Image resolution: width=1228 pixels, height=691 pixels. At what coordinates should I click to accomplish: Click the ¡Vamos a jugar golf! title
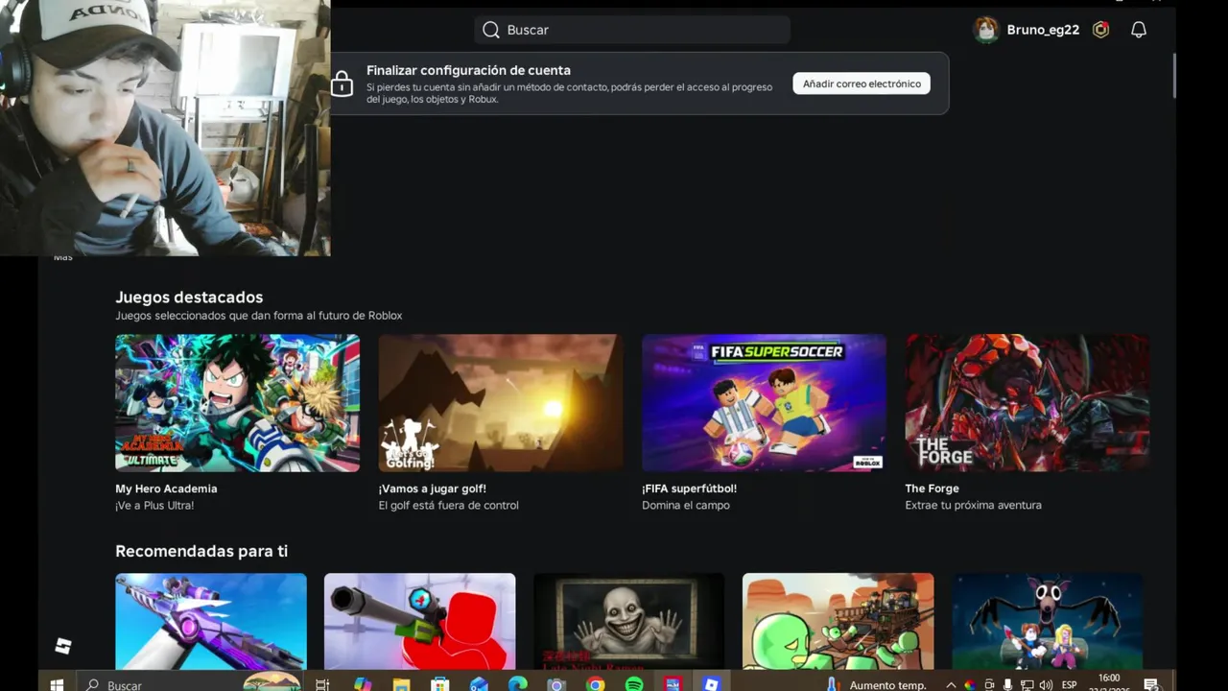pos(432,488)
